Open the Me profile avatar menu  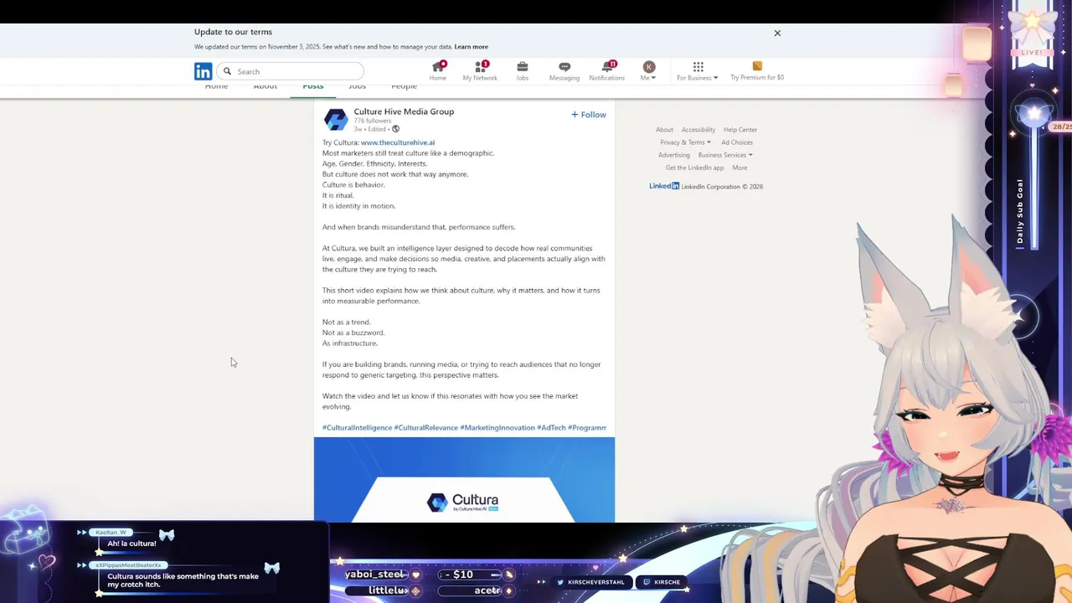(648, 71)
